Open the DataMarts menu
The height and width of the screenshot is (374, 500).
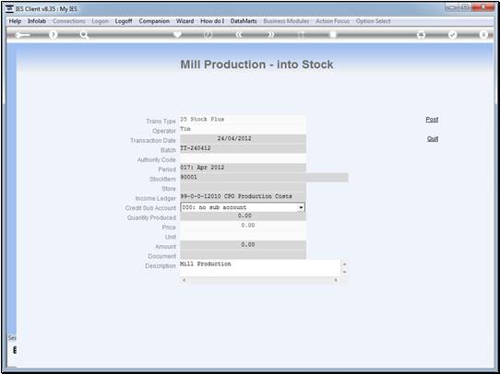point(244,21)
